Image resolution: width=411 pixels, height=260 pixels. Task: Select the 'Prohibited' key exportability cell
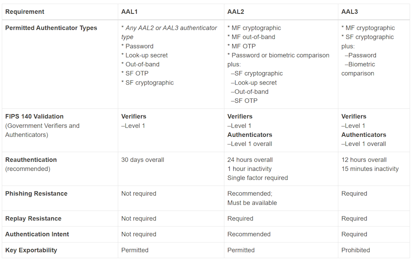[x=356, y=250]
